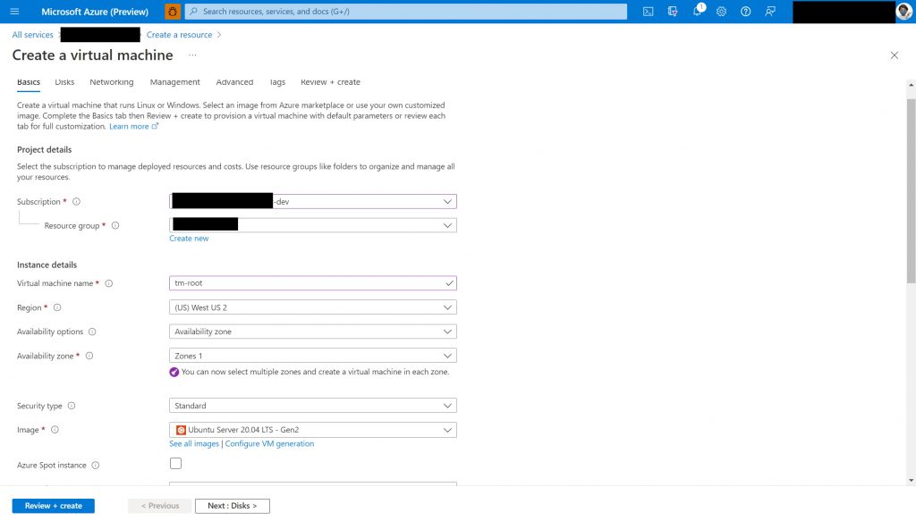
Task: Go to Create a resource breadcrumb
Action: pyautogui.click(x=179, y=35)
